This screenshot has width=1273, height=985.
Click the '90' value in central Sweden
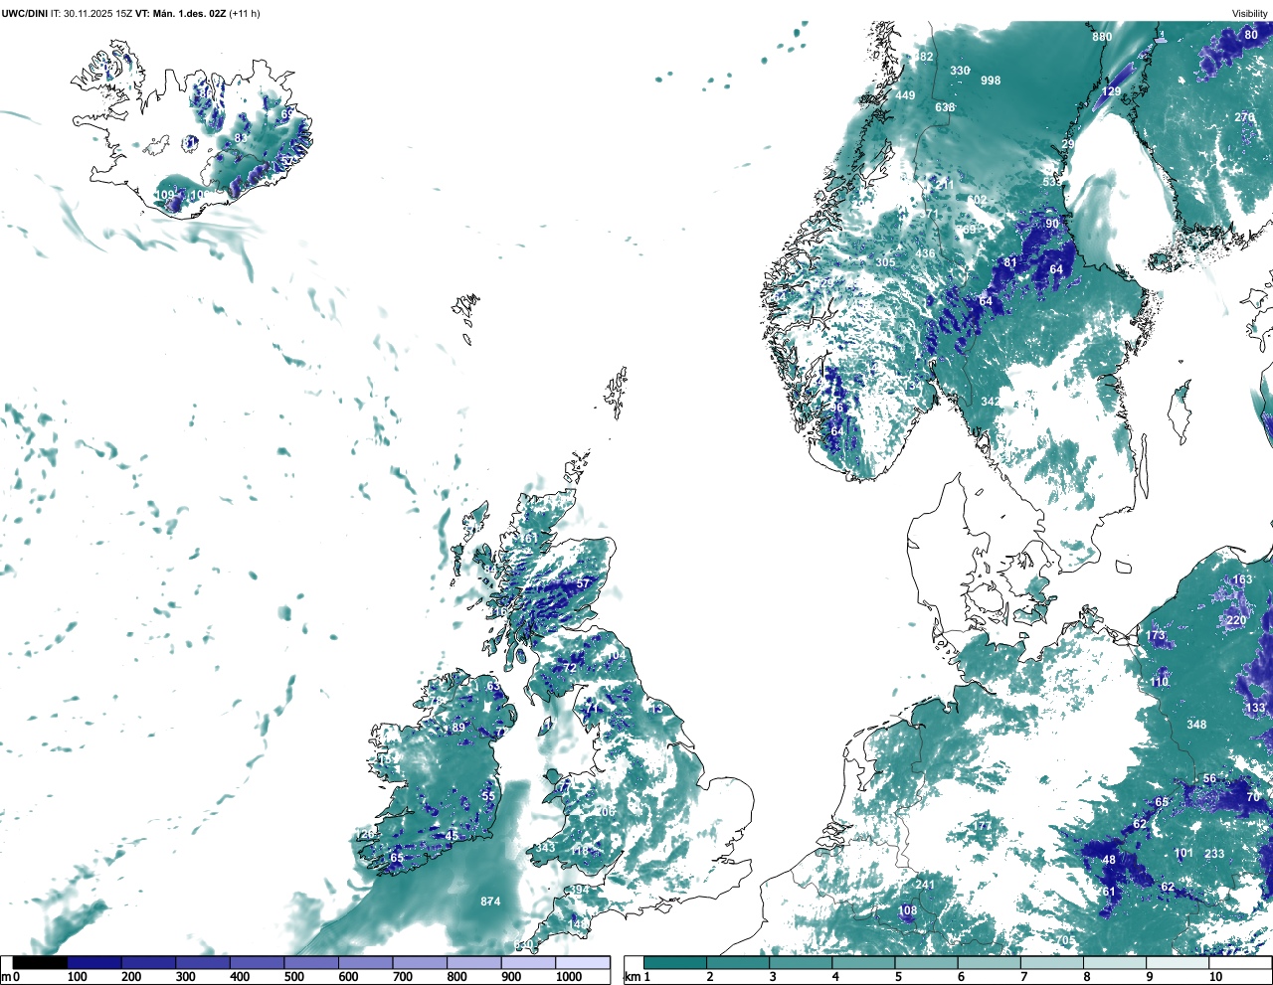coord(1052,224)
